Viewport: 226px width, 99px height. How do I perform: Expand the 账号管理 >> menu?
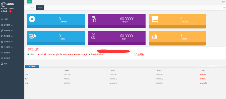(x=9, y=25)
